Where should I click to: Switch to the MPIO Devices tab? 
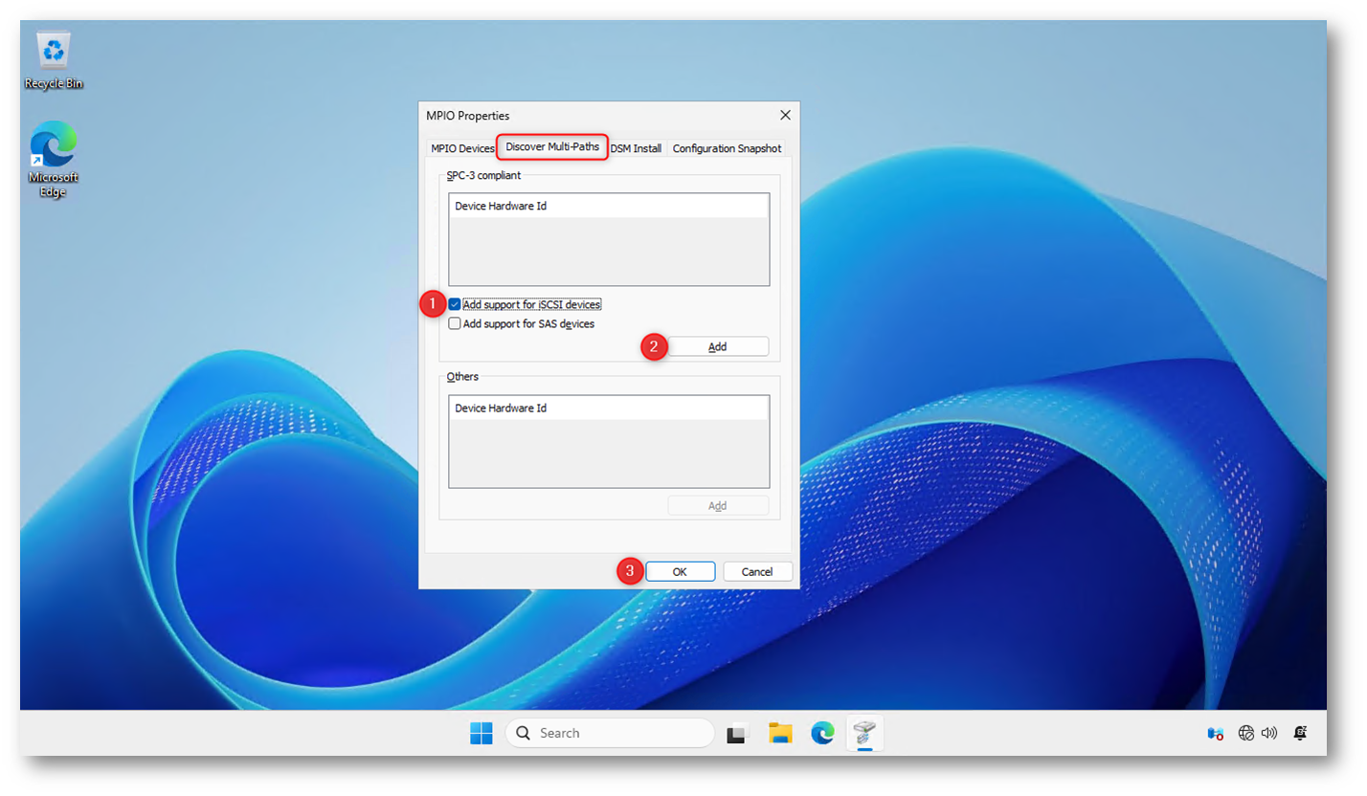462,148
